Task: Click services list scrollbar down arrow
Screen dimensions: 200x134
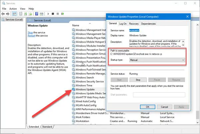Action: (x=198, y=123)
